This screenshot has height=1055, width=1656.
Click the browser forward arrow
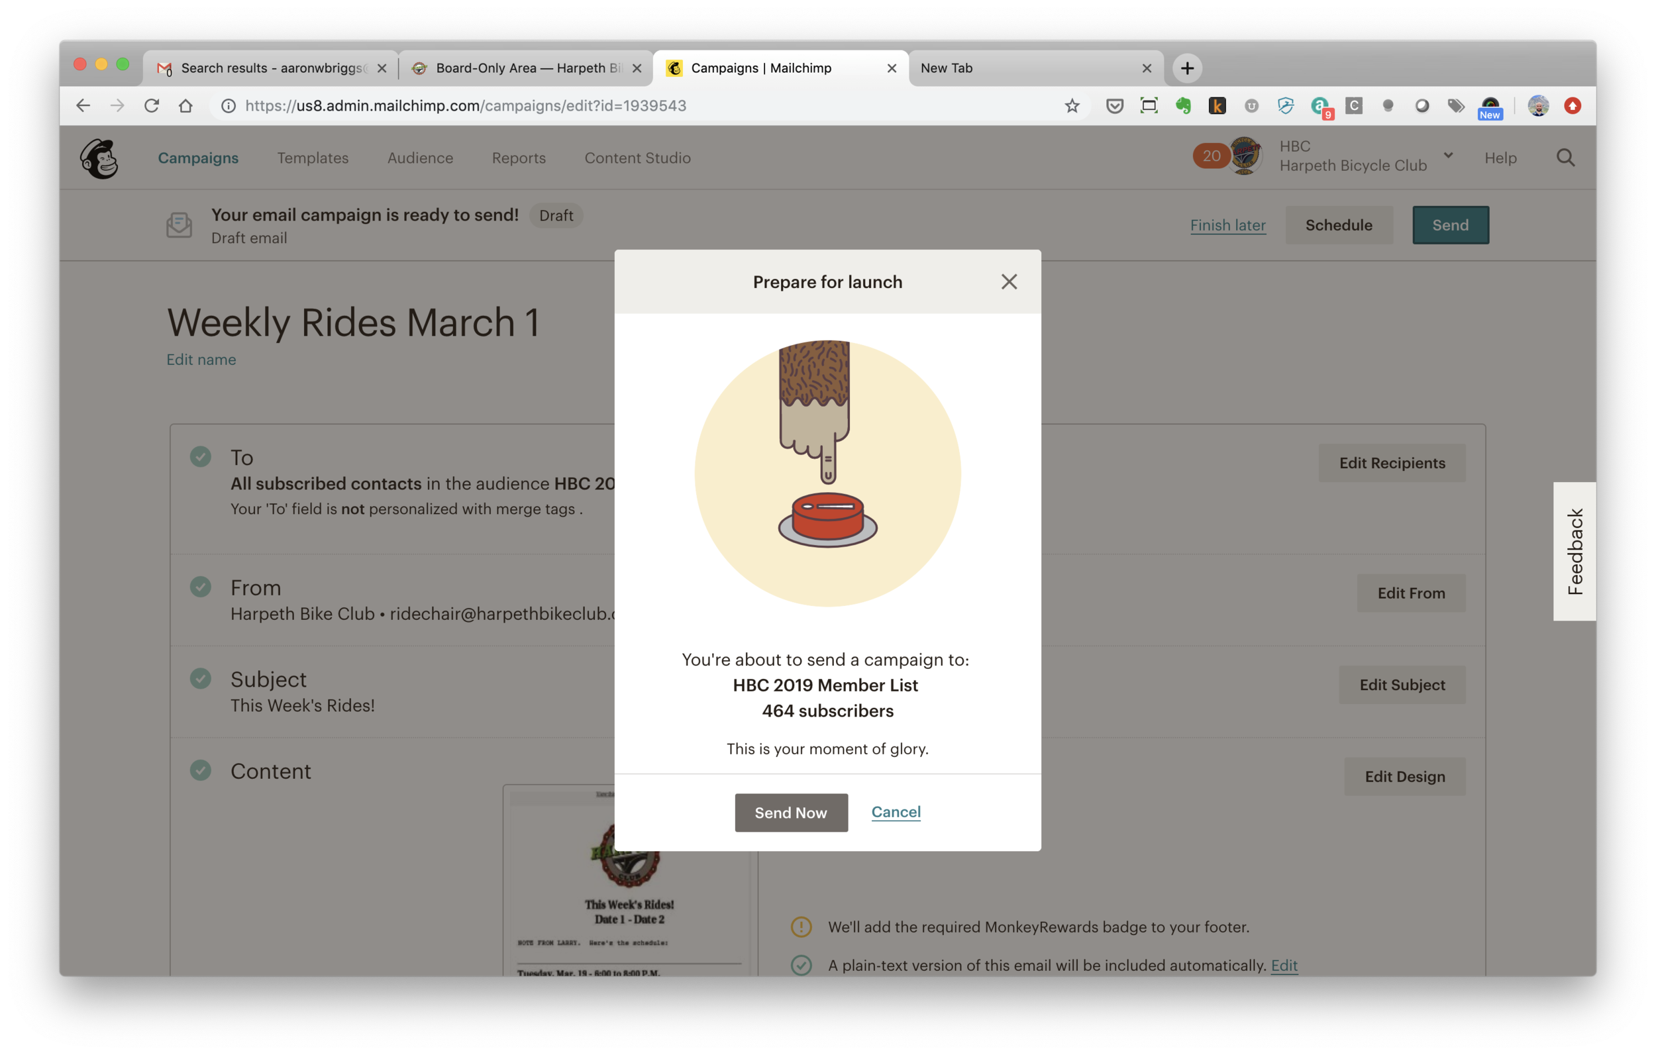(x=118, y=105)
